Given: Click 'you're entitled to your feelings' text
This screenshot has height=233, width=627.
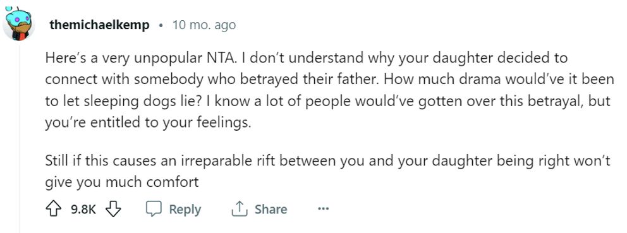Looking at the screenshot, I should [148, 123].
